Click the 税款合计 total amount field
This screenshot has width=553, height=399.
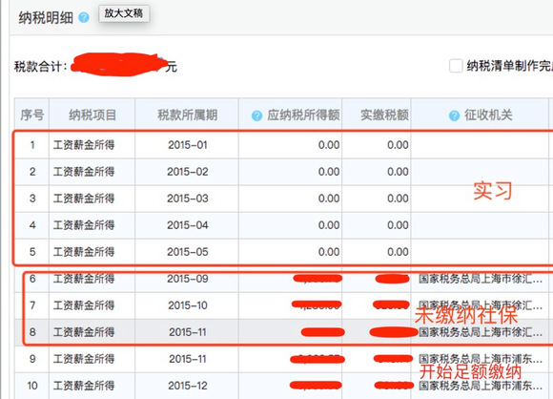[119, 65]
